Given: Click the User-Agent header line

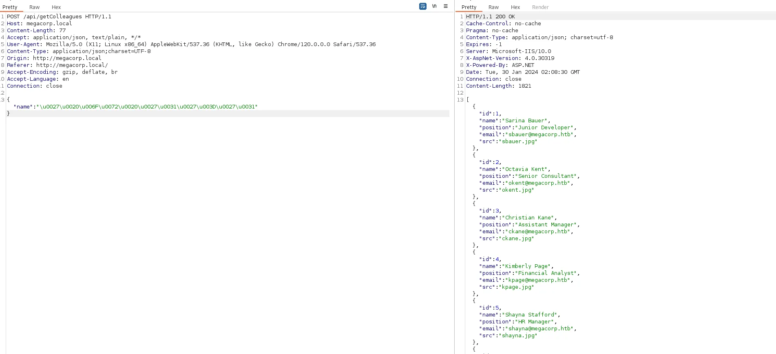Looking at the screenshot, I should coord(191,44).
